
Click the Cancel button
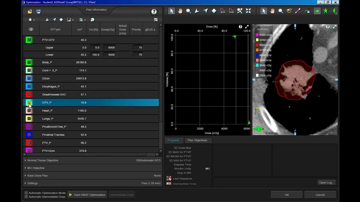click(x=320, y=195)
